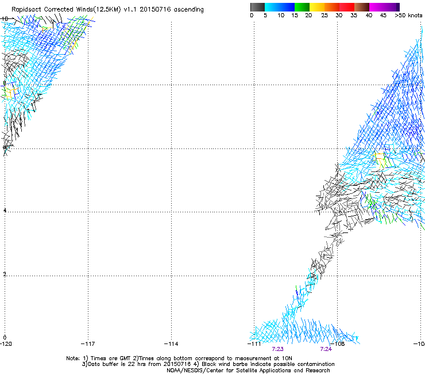Image resolution: width=425 pixels, height=374 pixels.
Task: Click the legend scale label '35'
Action: [354, 16]
